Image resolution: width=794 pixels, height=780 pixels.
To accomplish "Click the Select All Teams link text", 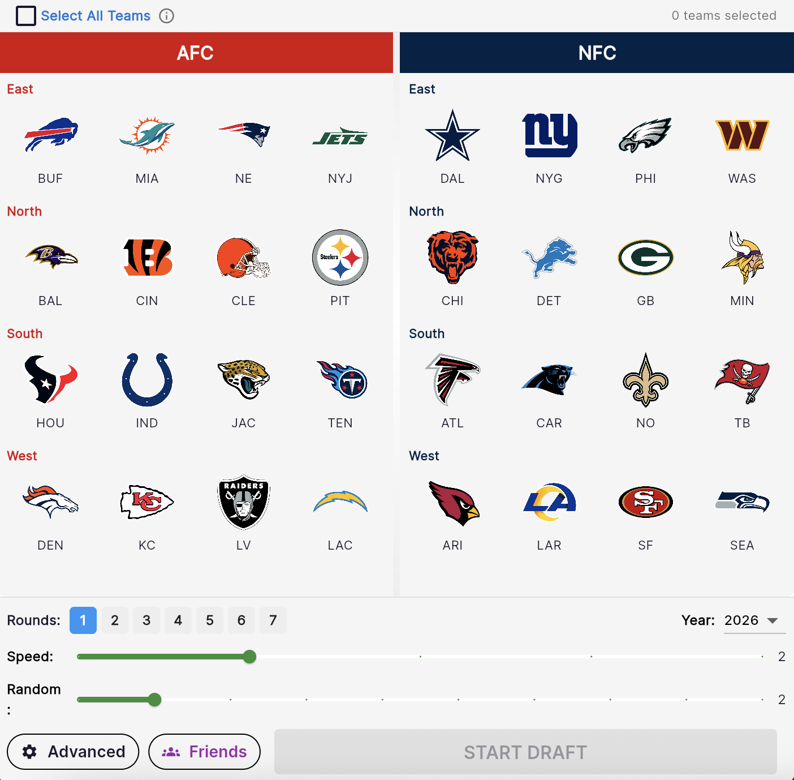I will pyautogui.click(x=96, y=16).
